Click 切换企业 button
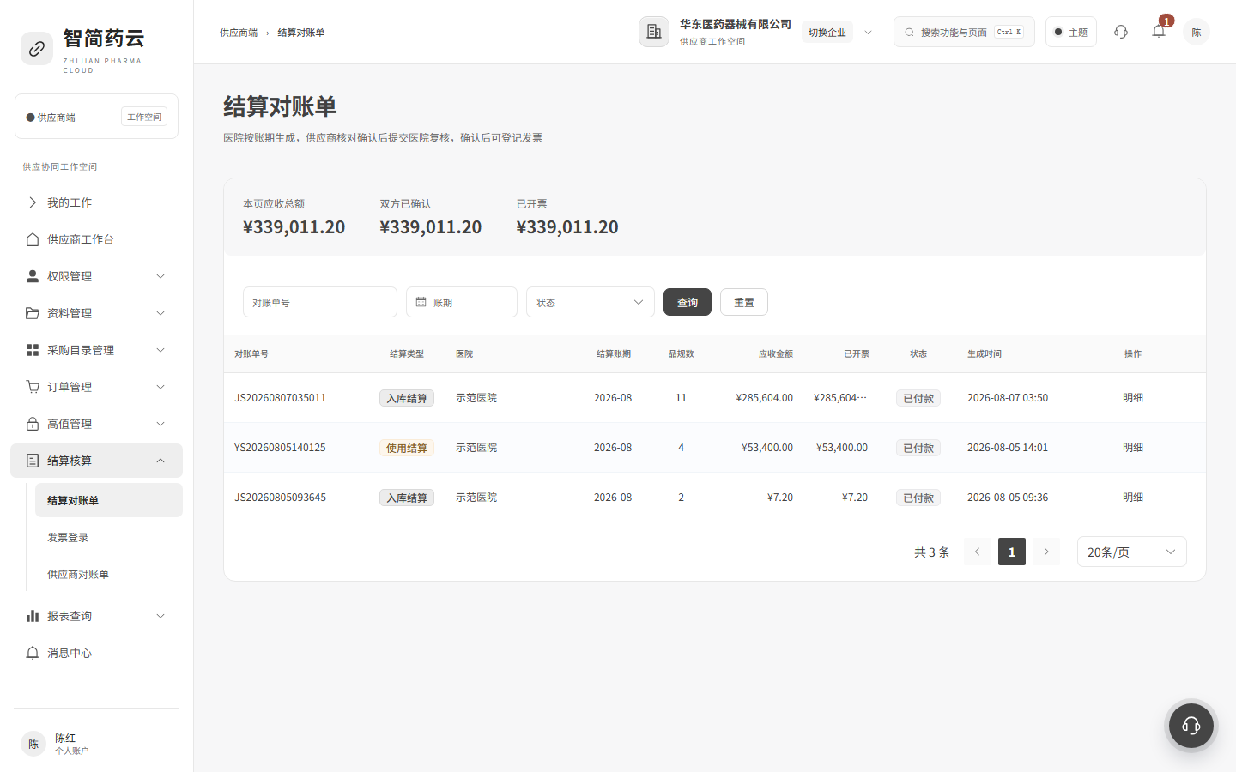 pos(827,33)
